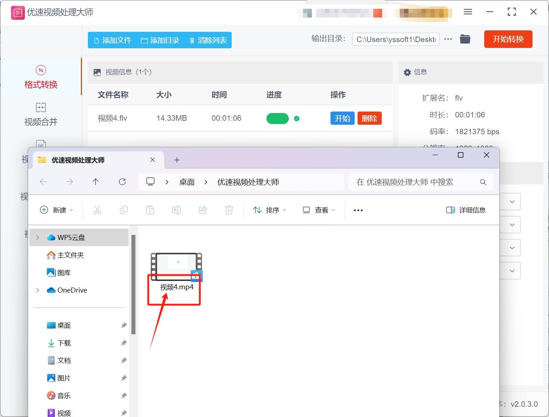Open the 格式转换 sidebar section

(x=41, y=77)
